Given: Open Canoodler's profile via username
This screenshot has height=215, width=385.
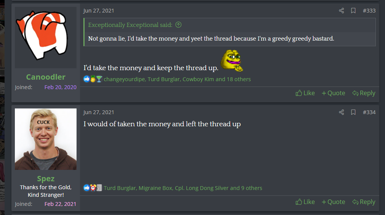Looking at the screenshot, I should (46, 77).
